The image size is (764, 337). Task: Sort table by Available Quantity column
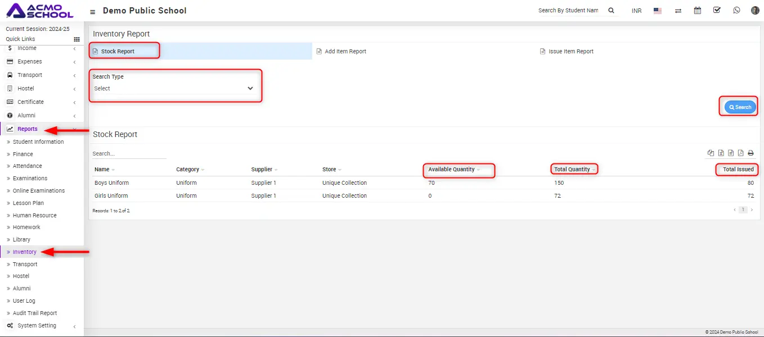pyautogui.click(x=452, y=170)
